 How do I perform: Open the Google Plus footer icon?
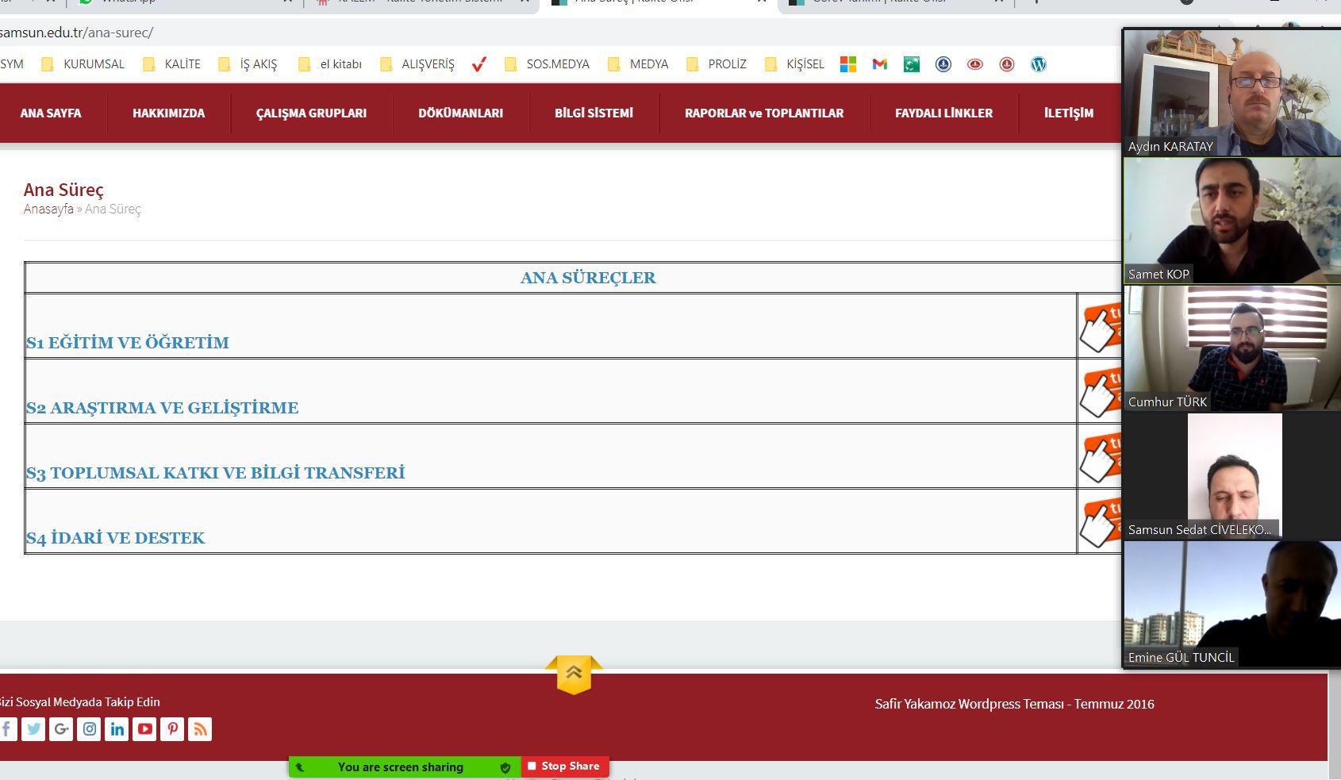[61, 729]
